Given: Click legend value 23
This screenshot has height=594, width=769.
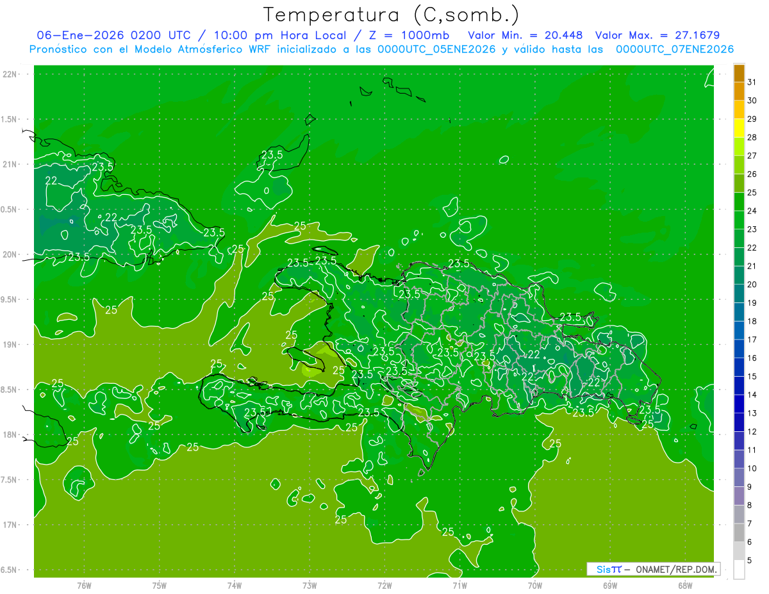Looking at the screenshot, I should click(752, 229).
